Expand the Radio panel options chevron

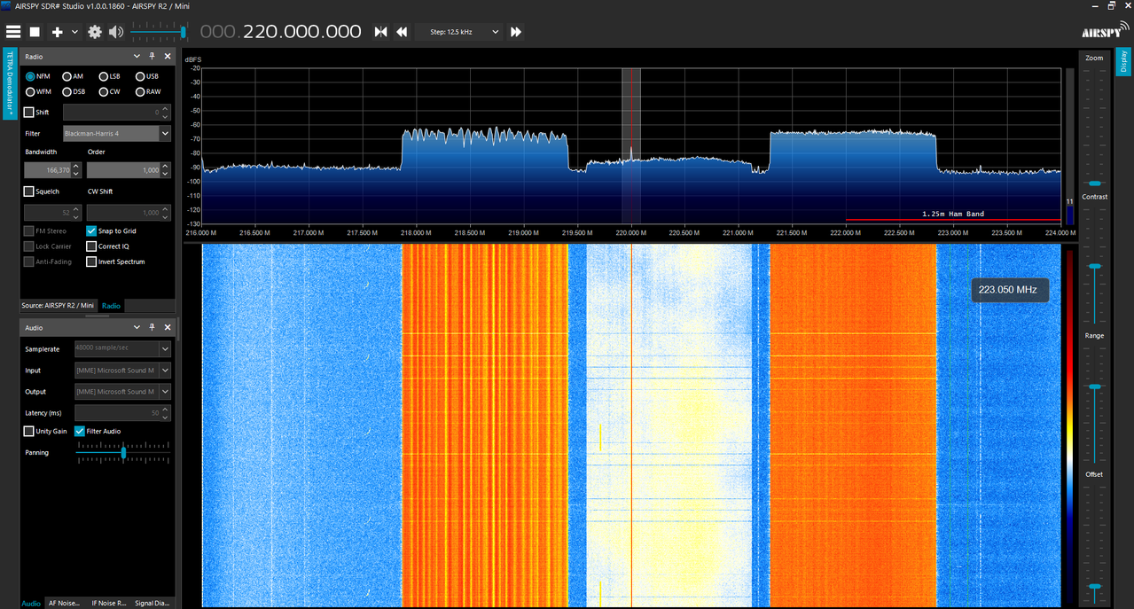click(137, 56)
